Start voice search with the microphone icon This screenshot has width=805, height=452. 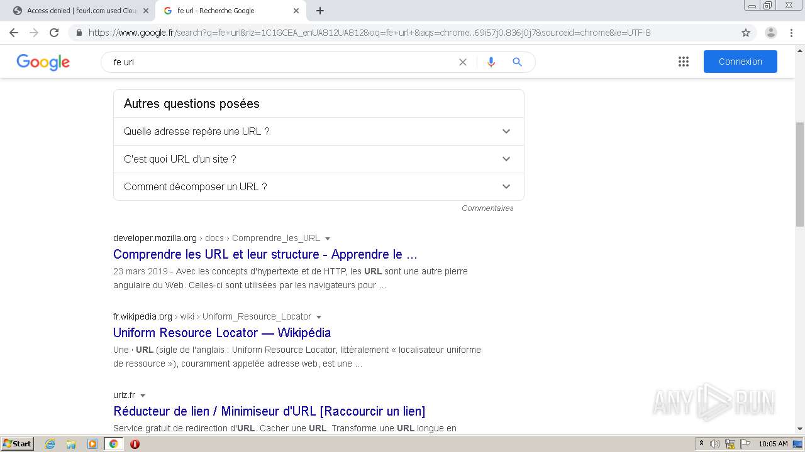click(x=491, y=62)
